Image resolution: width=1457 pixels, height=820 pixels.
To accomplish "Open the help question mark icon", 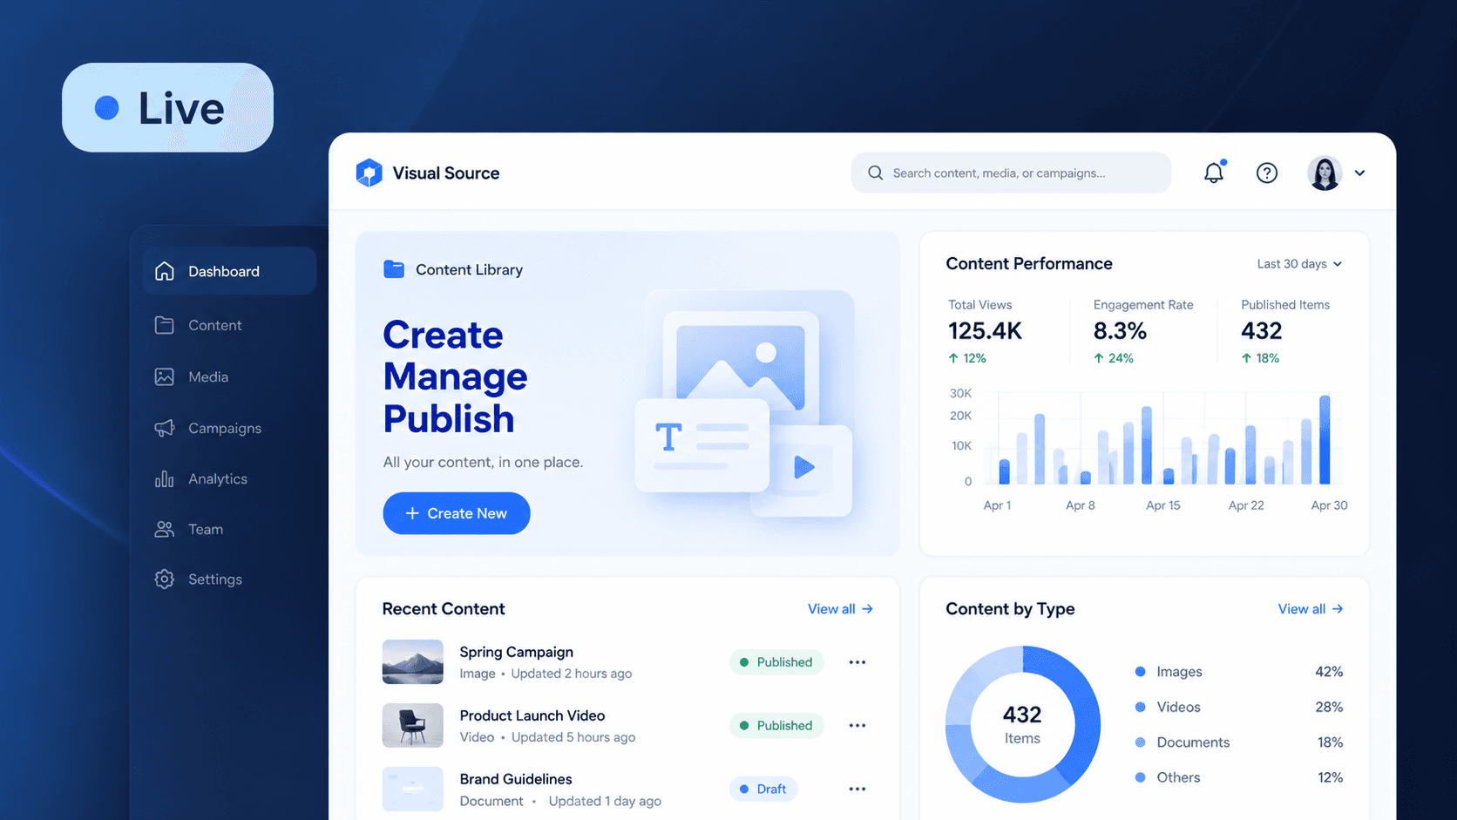I will [x=1267, y=173].
